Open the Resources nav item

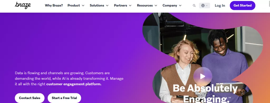click(x=145, y=6)
